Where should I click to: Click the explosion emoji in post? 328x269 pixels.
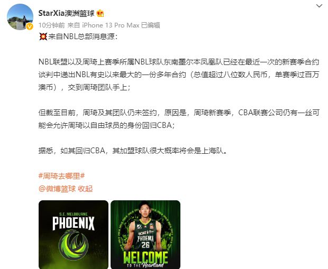coord(43,36)
